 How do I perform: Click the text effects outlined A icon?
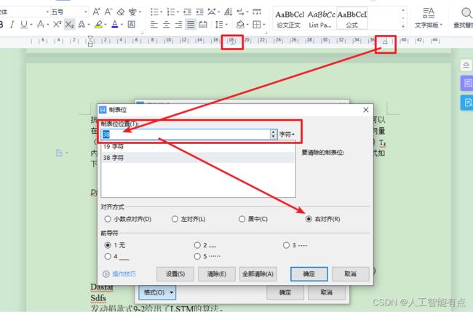[82, 25]
